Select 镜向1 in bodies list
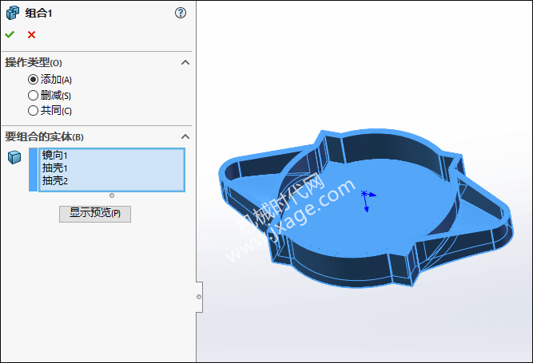This screenshot has width=533, height=363. tap(54, 156)
